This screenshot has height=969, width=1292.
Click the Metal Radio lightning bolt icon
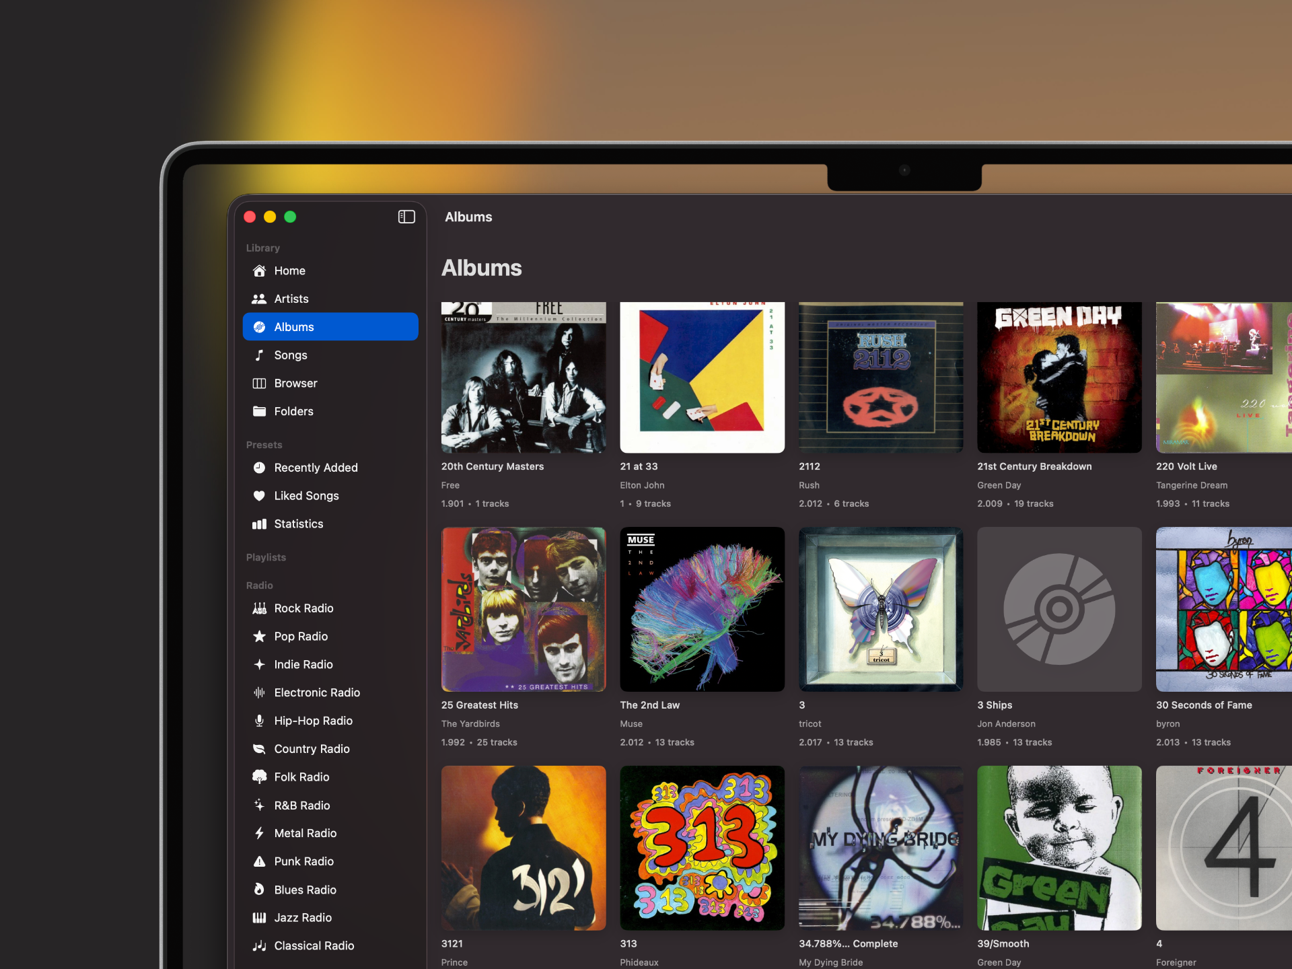(259, 833)
